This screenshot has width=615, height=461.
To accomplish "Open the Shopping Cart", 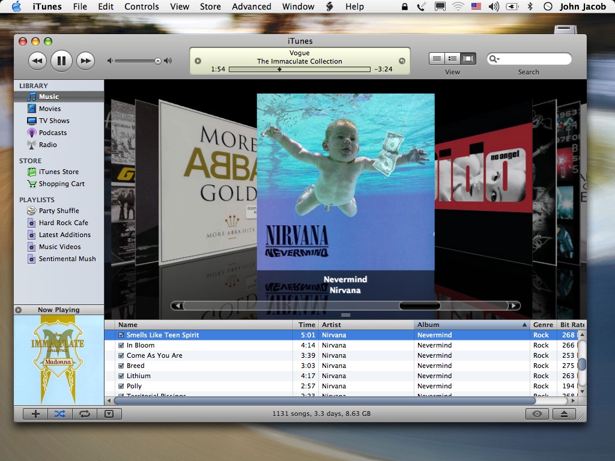I will coord(61,184).
